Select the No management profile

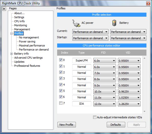[29, 37]
